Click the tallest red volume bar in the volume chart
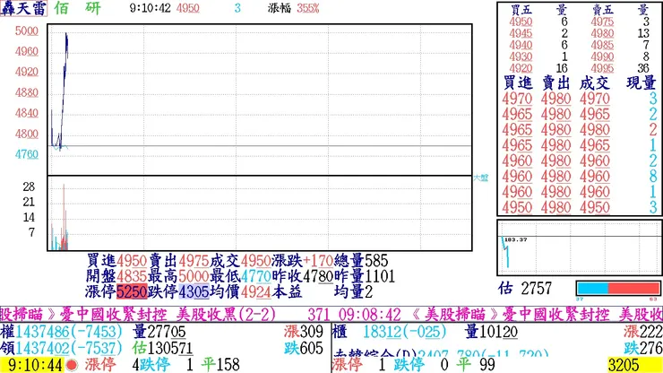 (64, 216)
